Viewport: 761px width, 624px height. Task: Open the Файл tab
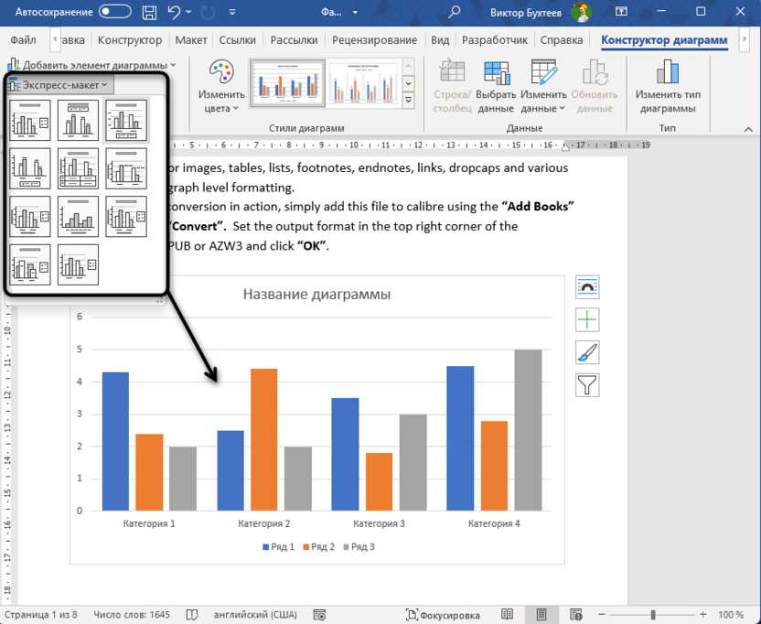point(23,40)
